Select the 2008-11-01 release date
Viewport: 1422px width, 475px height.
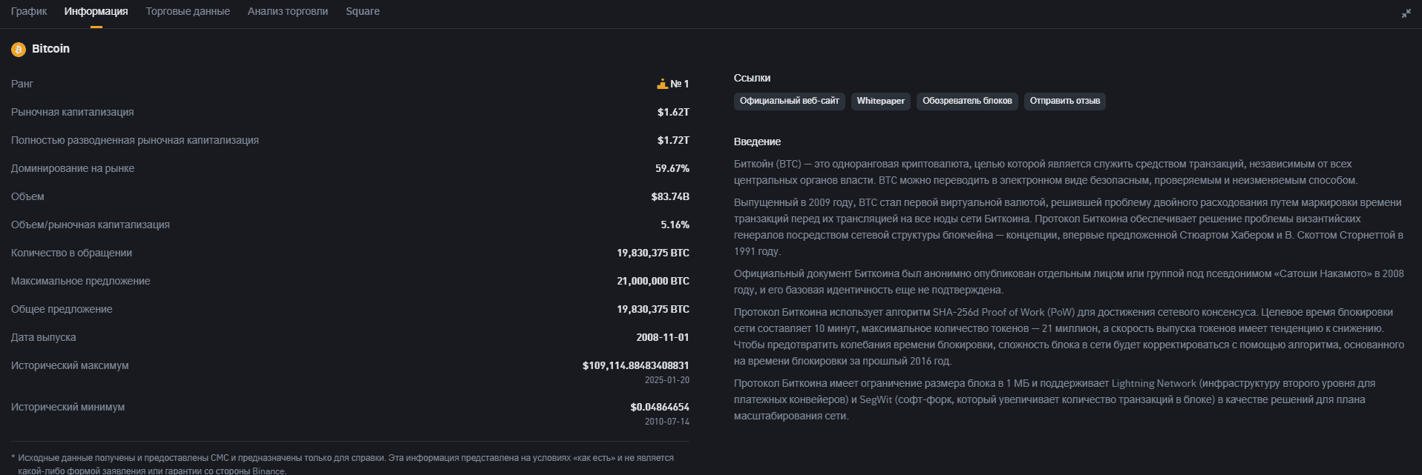coord(663,337)
